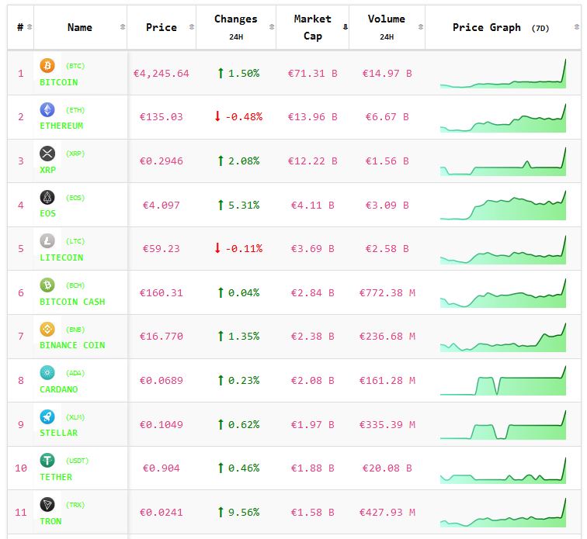Open the LITECOIN coin link
Image resolution: width=587 pixels, height=539 pixels.
pyautogui.click(x=61, y=257)
